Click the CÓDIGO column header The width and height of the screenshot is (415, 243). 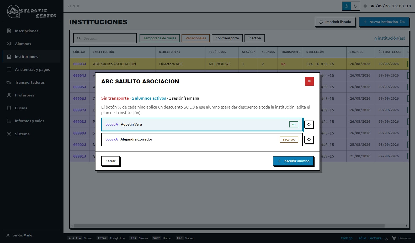pyautogui.click(x=79, y=52)
